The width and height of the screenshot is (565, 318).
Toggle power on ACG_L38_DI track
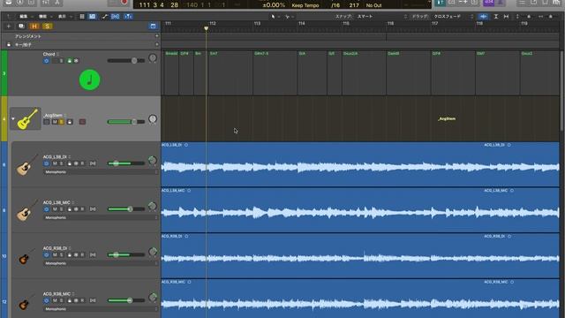tap(47, 163)
